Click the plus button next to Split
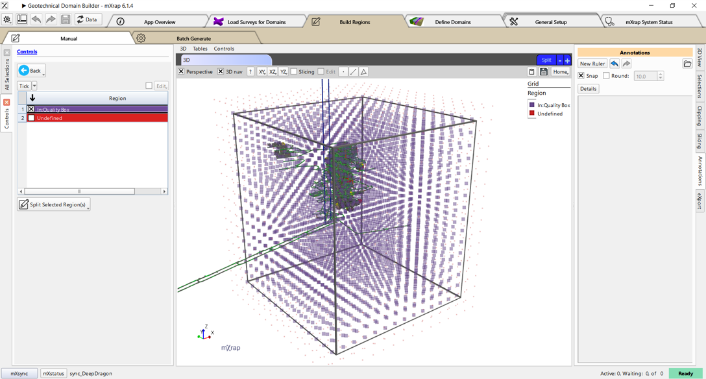Viewport: 706px width, 379px height. tap(567, 60)
